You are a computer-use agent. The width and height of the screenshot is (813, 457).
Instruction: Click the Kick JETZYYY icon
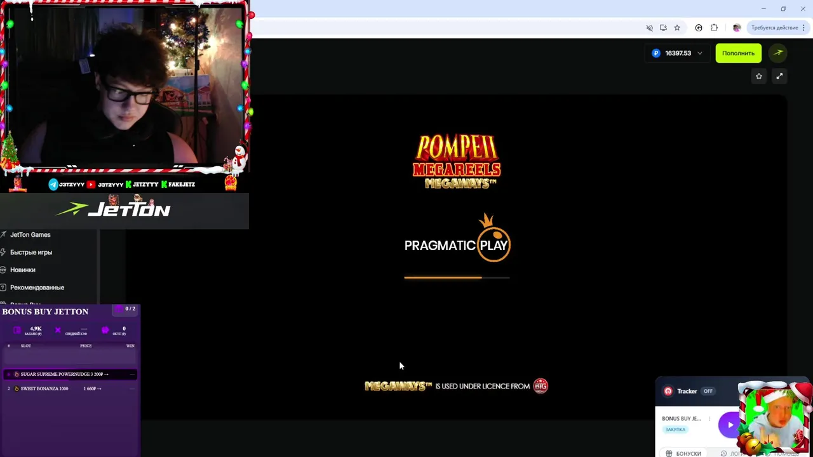[x=128, y=185]
